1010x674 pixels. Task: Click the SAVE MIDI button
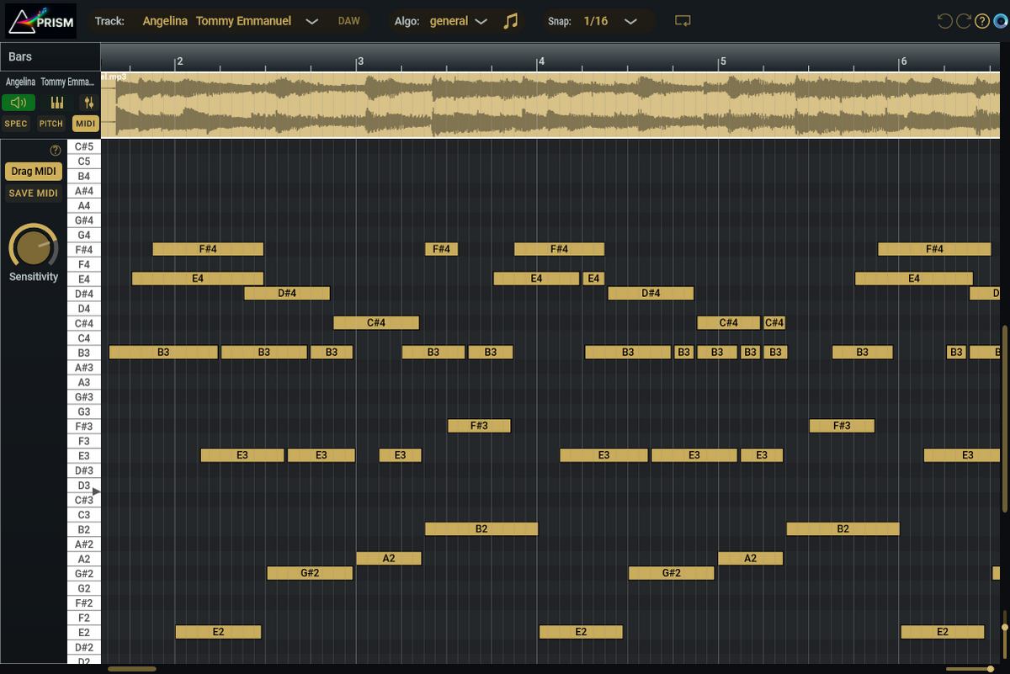tap(32, 193)
